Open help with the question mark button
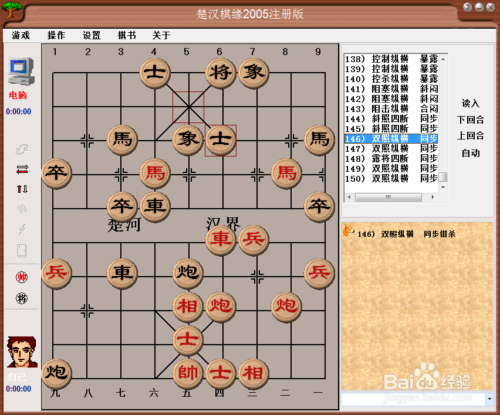This screenshot has height=415, width=500. 468,7
